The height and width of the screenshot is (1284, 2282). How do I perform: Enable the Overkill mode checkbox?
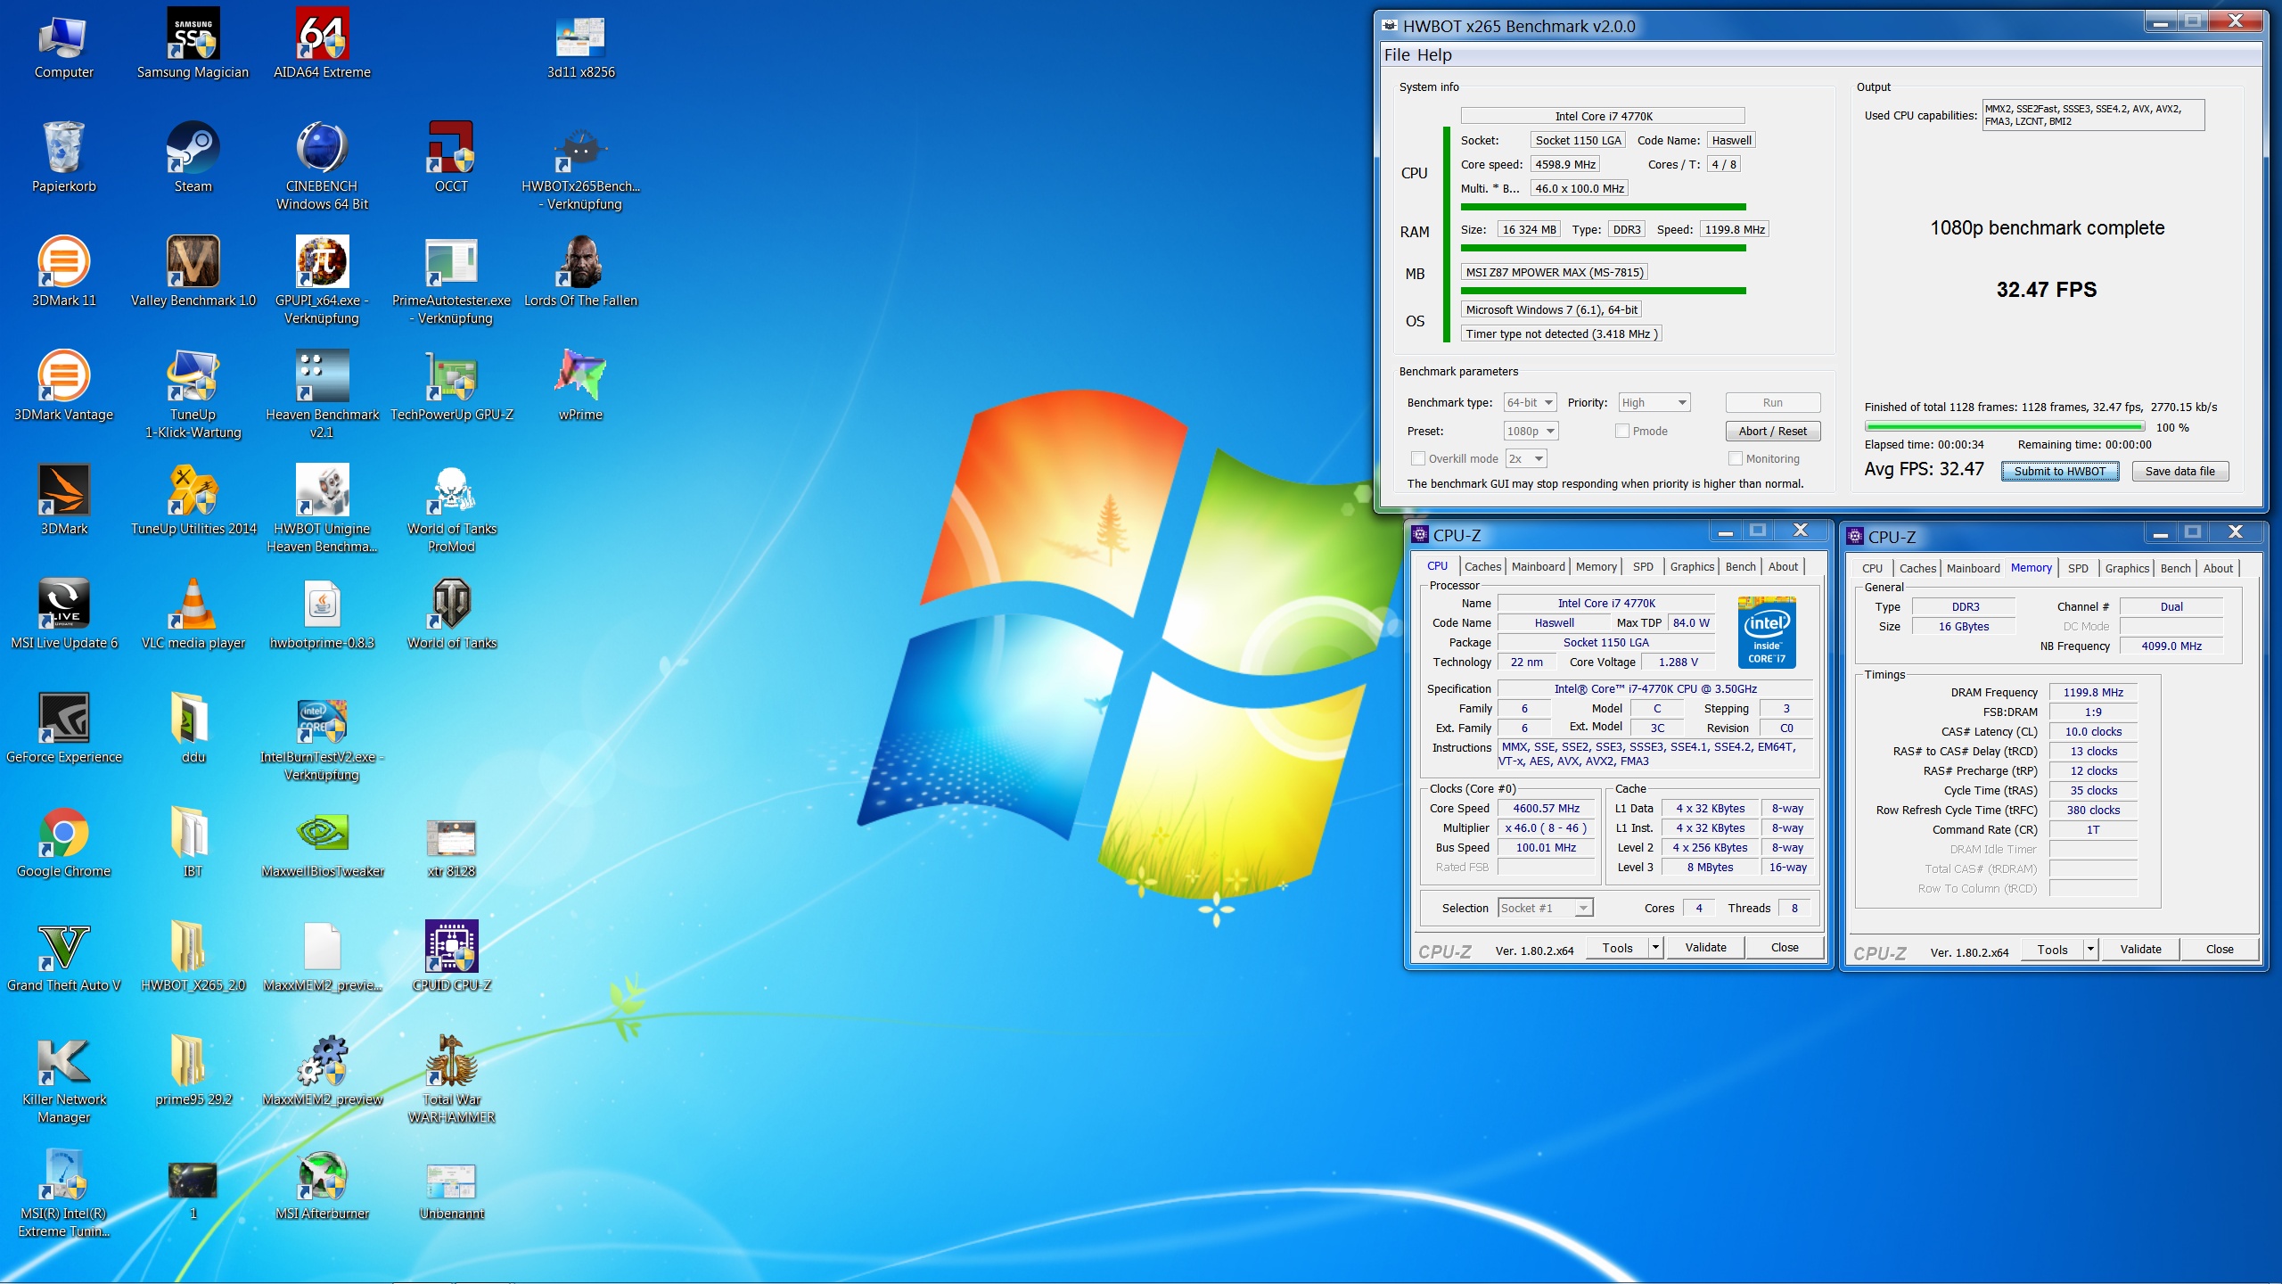pos(1418,458)
